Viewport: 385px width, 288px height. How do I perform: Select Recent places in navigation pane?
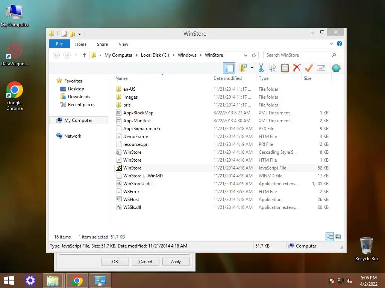point(82,105)
